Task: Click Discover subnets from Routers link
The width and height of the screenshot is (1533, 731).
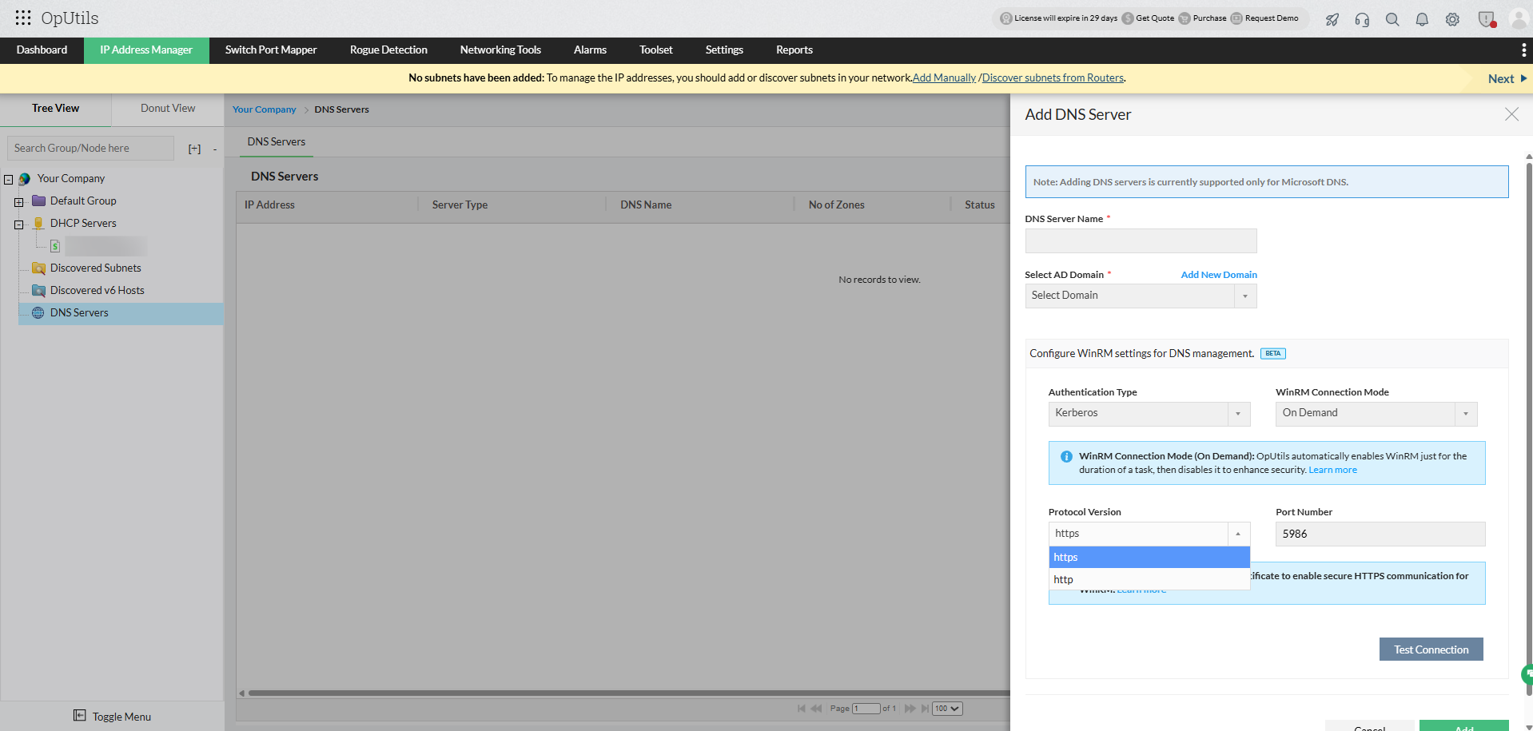Action: [x=1053, y=78]
